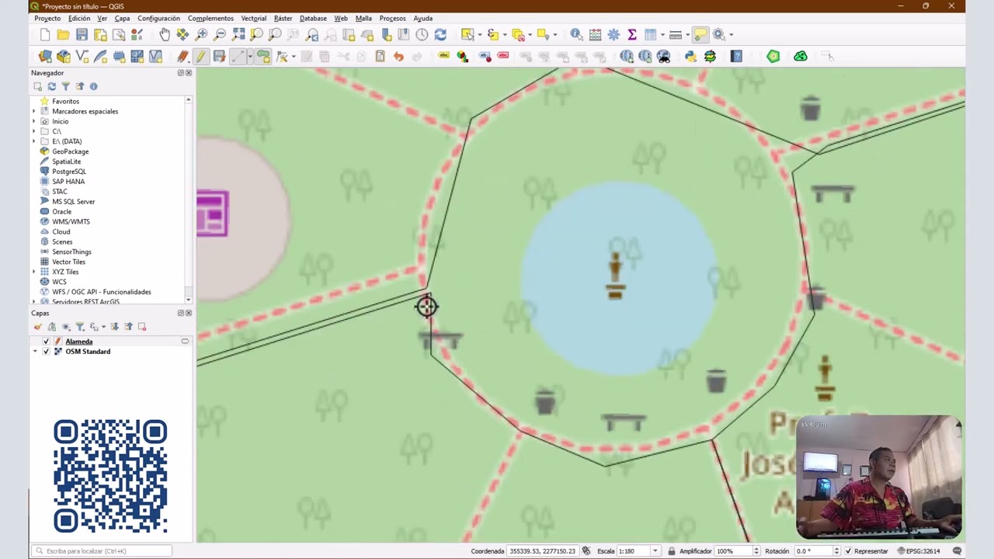Close the Navegador panel
Screen dimensions: 994x559
[189, 73]
